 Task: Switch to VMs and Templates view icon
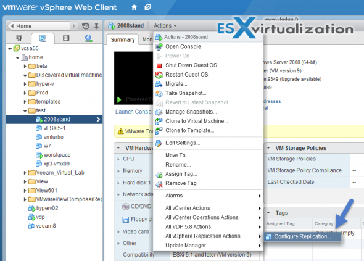point(43,38)
